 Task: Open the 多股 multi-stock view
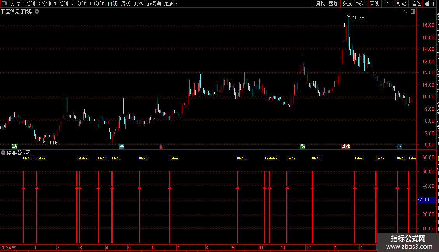point(347,3)
